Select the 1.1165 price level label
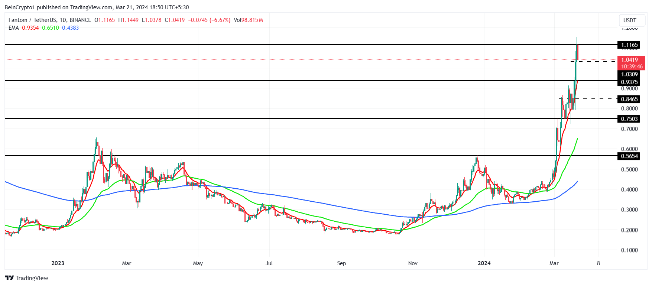 pyautogui.click(x=629, y=45)
